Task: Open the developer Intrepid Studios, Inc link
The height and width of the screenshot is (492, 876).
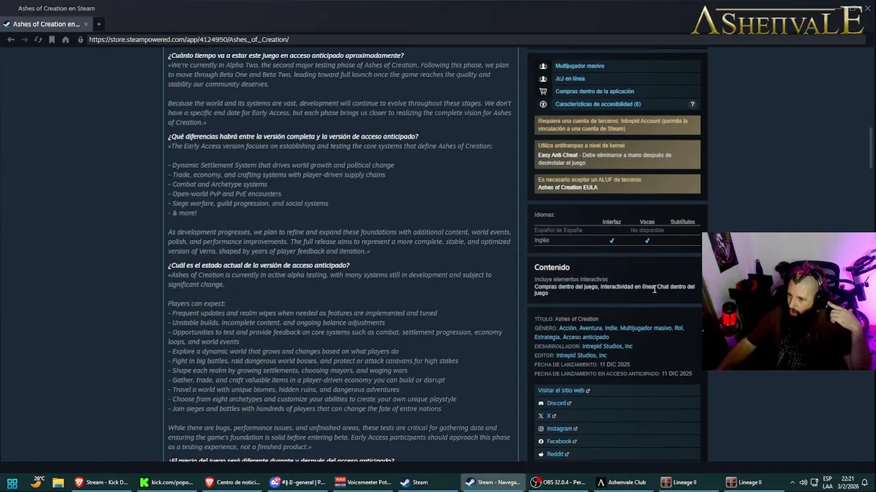Action: [607, 346]
